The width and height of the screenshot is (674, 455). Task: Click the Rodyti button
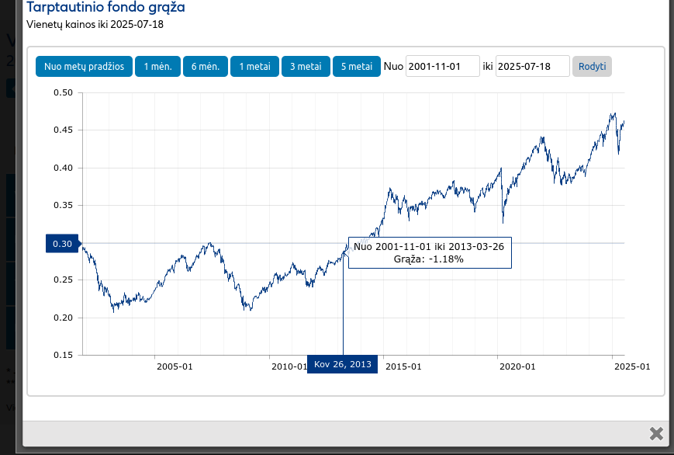pyautogui.click(x=592, y=66)
